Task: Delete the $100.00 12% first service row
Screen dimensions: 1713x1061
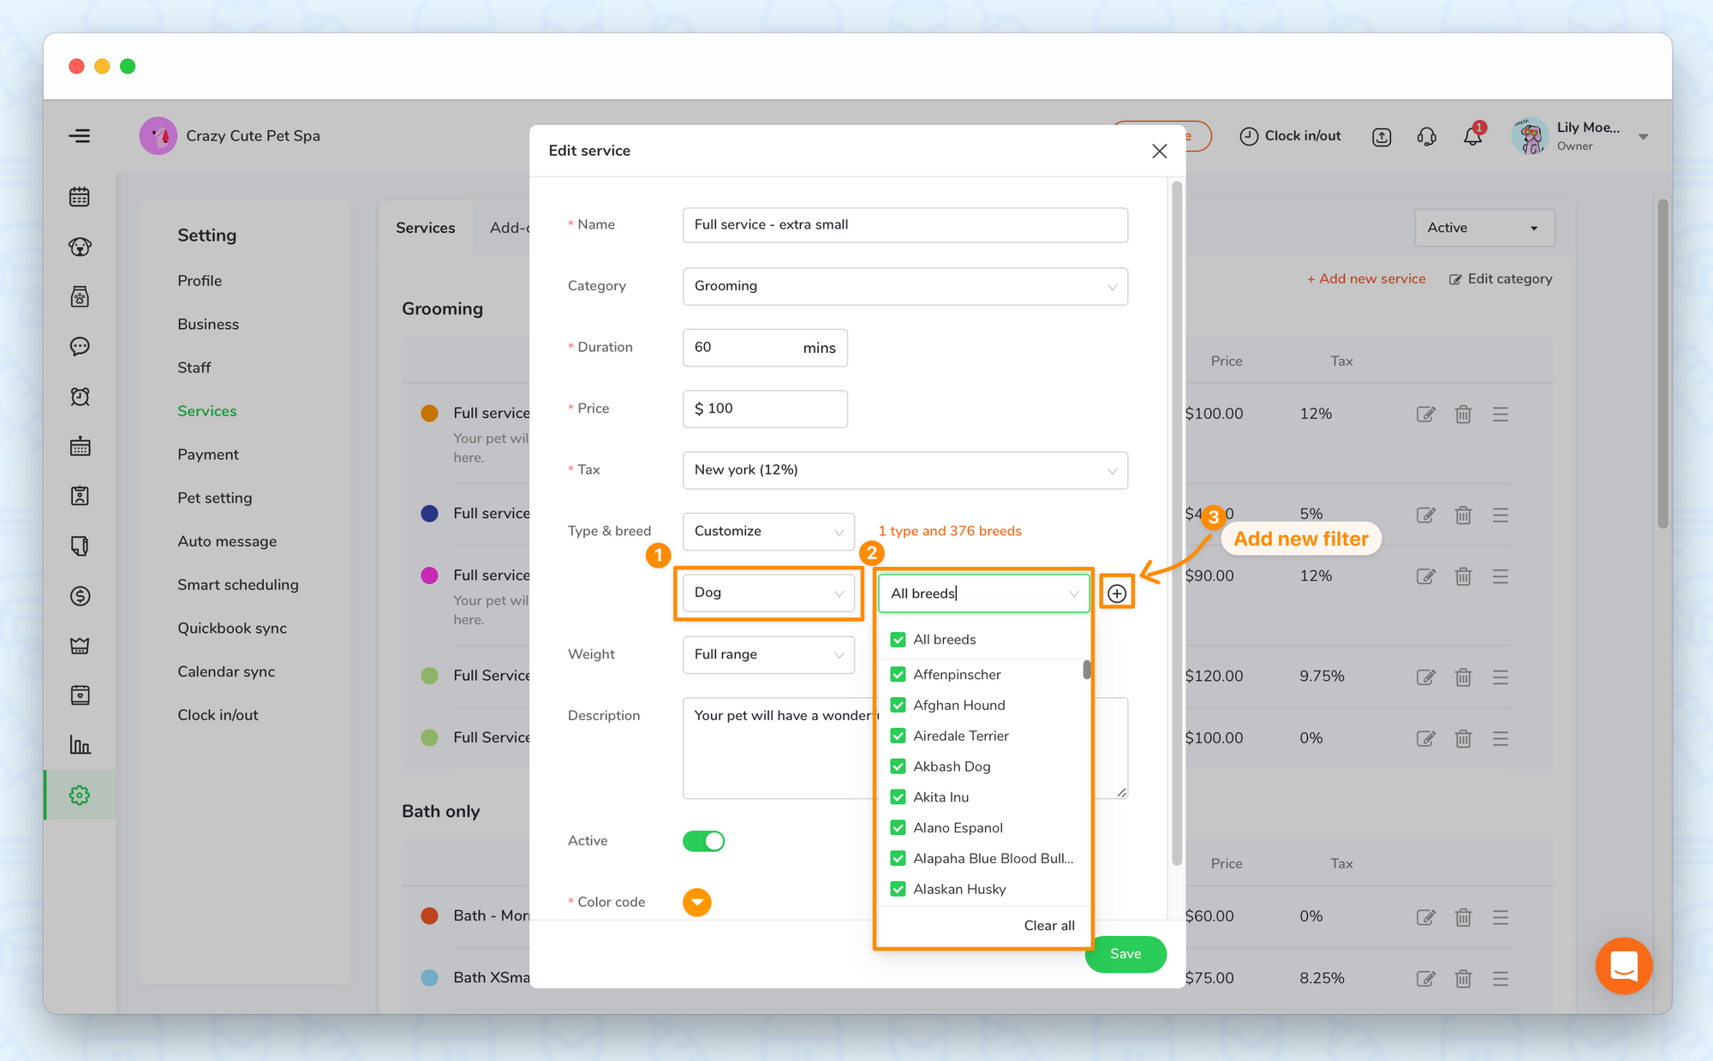Action: [x=1463, y=414]
